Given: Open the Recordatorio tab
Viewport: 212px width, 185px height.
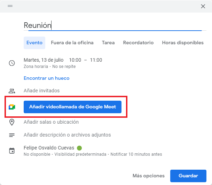Looking at the screenshot, I should click(x=138, y=43).
